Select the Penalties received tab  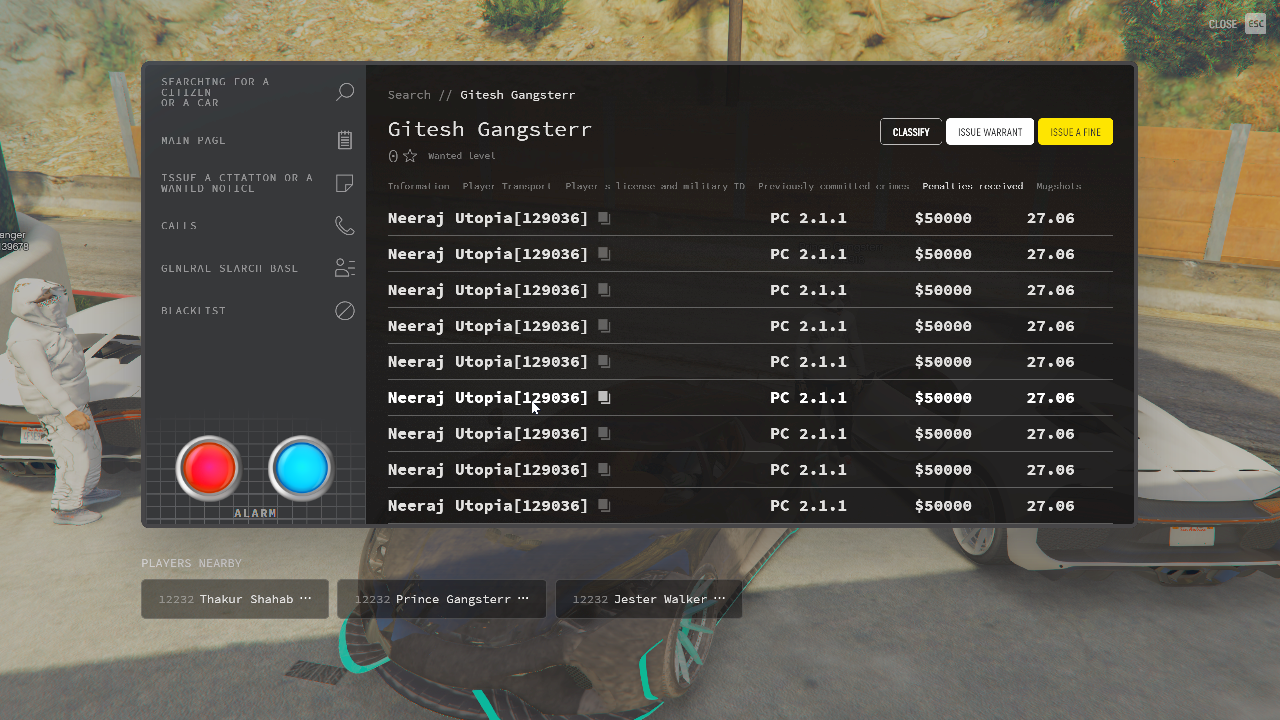click(972, 186)
